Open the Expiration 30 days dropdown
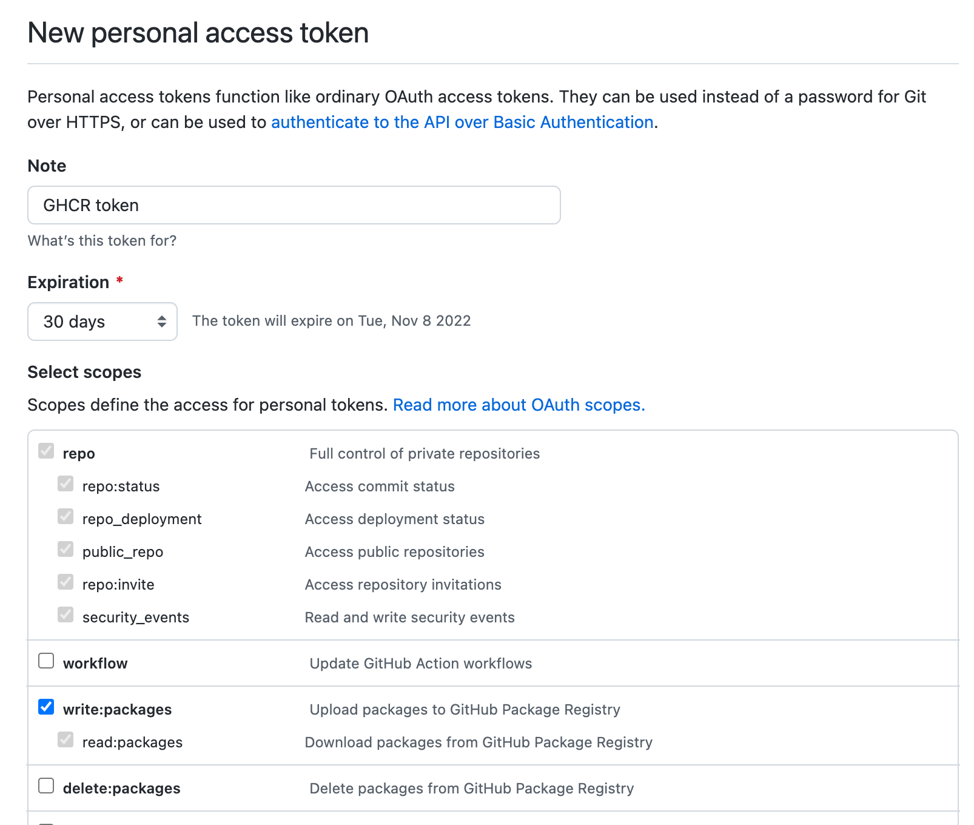The width and height of the screenshot is (974, 825). [102, 322]
